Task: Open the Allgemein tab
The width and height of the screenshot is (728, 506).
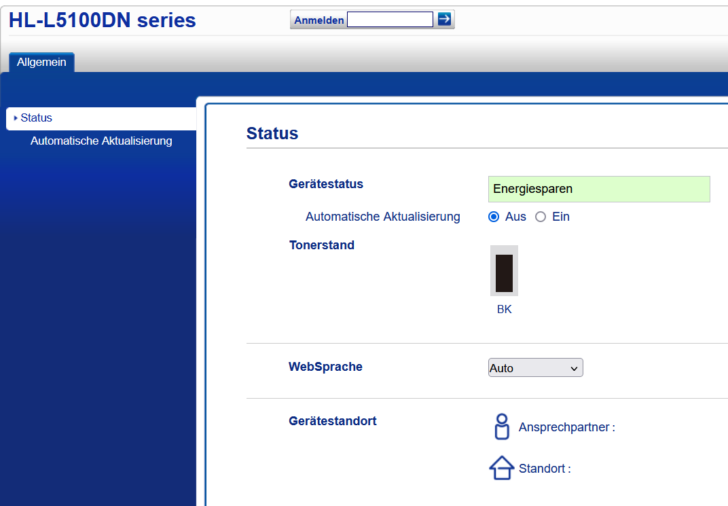Action: point(42,62)
